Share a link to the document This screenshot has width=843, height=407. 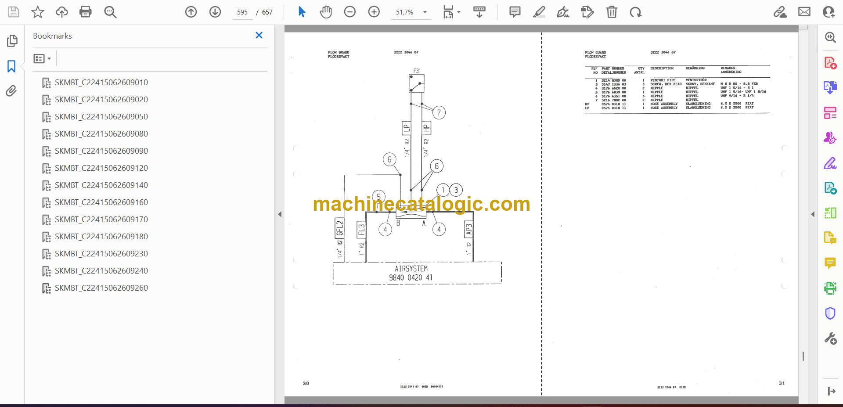780,12
